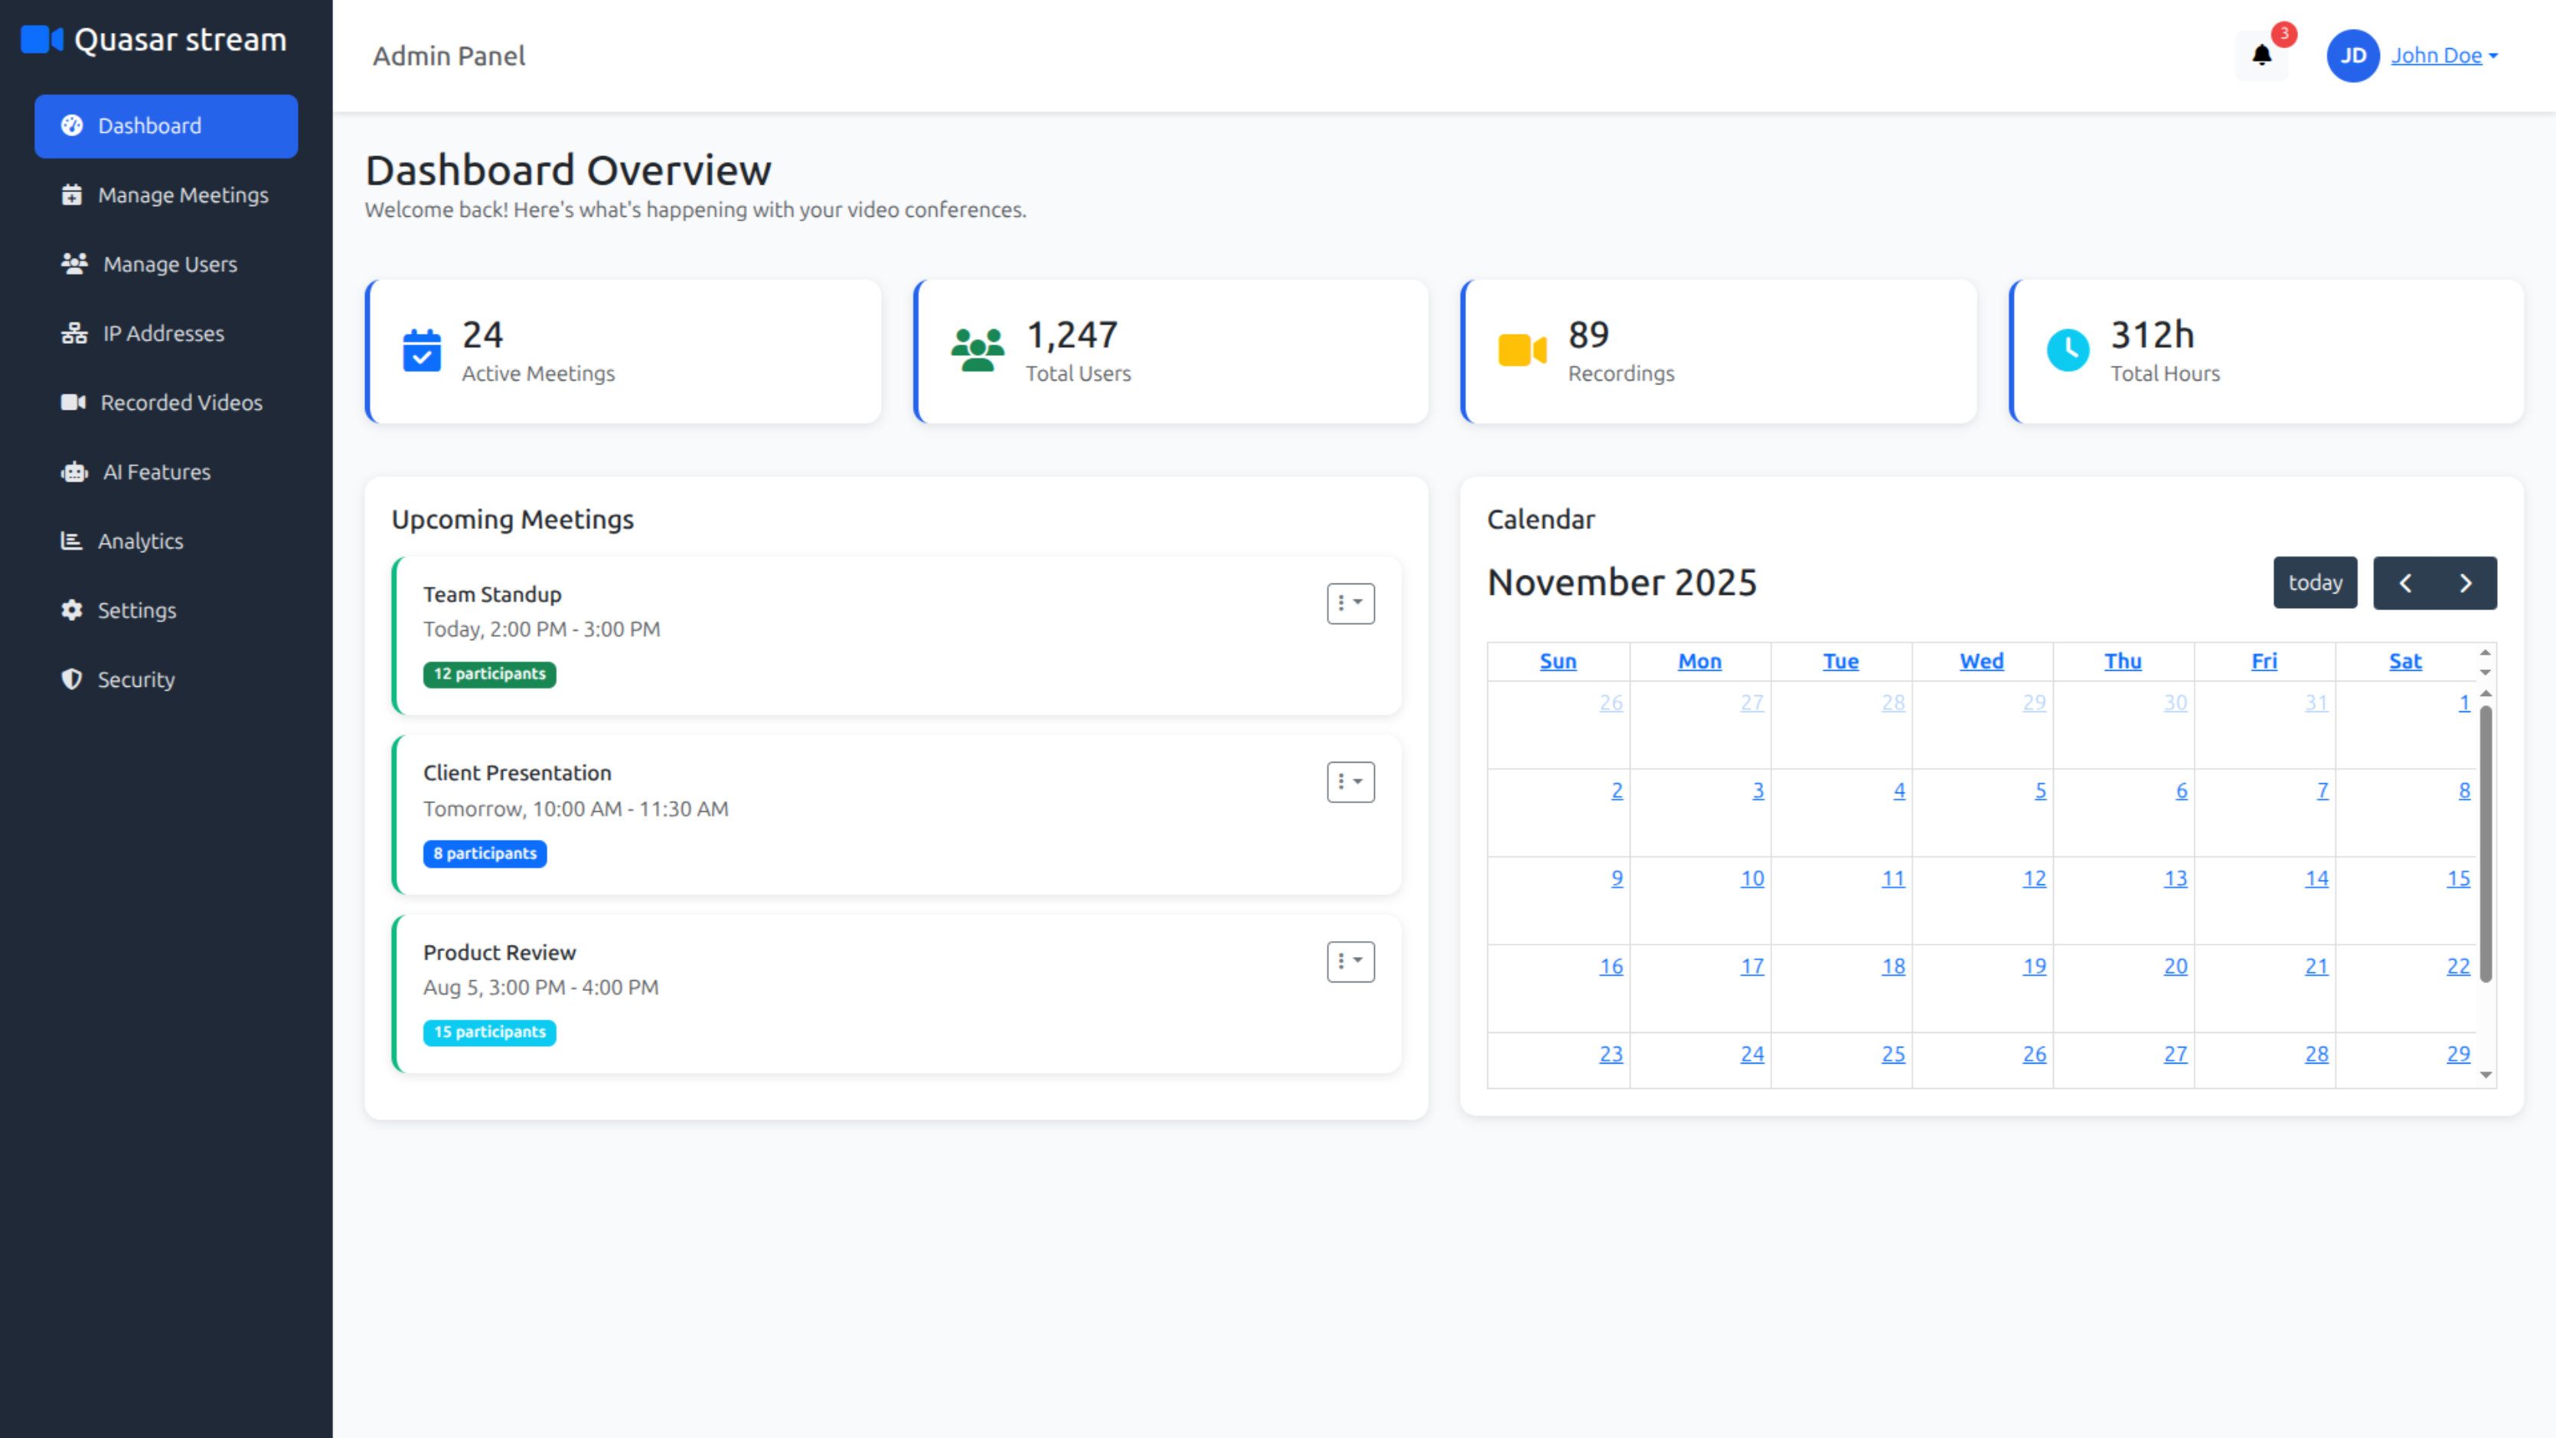This screenshot has width=2556, height=1438.
Task: Click the Client Presentation meeting title
Action: tap(517, 773)
